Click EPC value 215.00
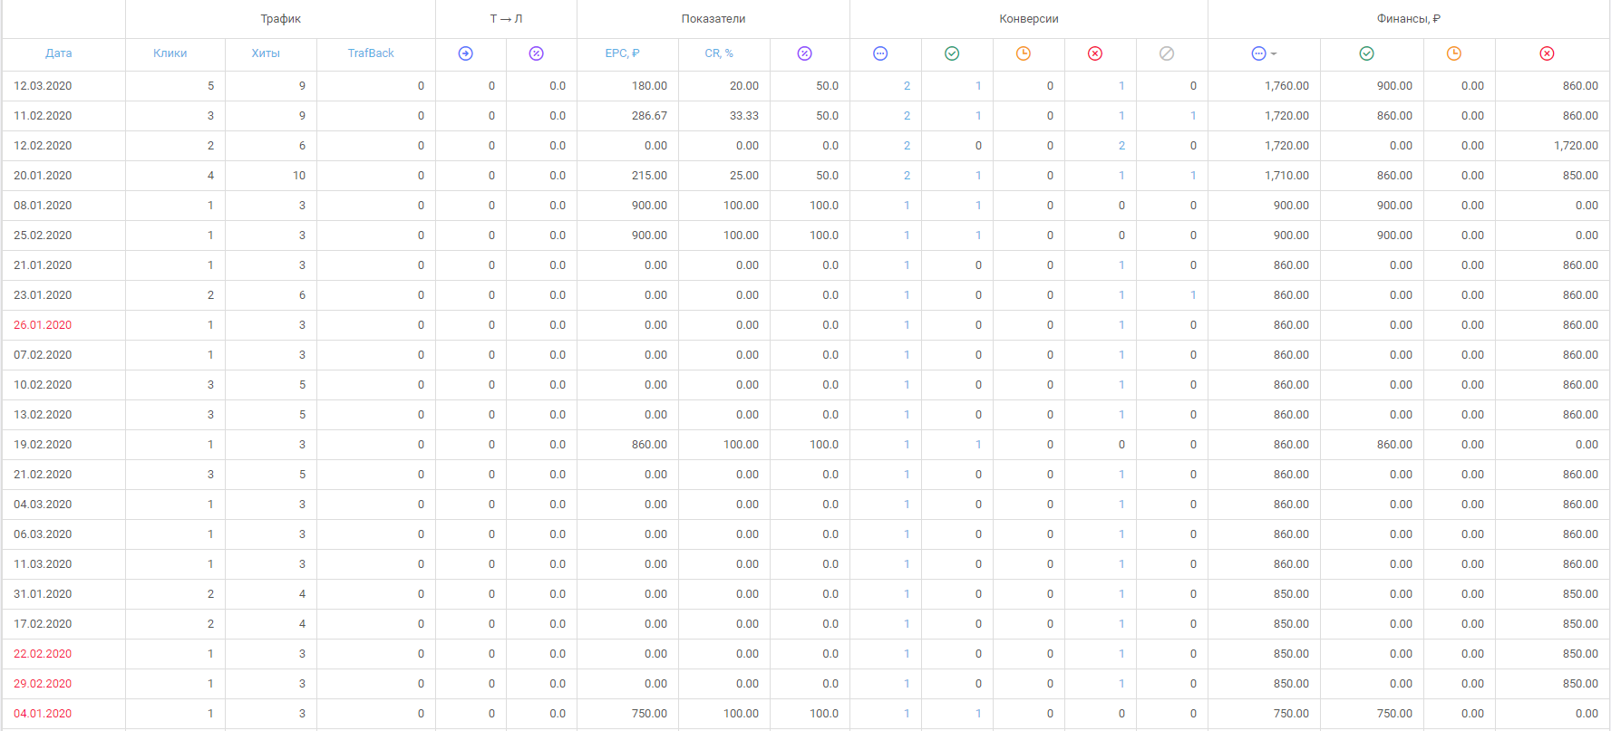Screen dimensions: 1611x731 point(649,176)
